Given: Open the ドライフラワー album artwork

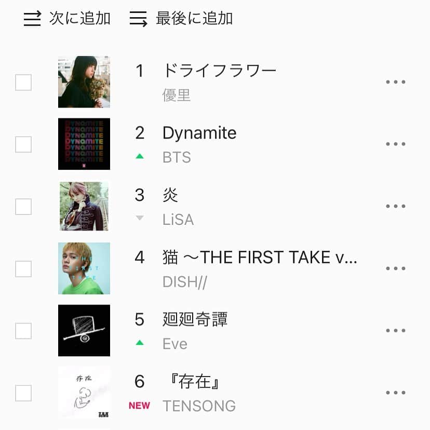Looking at the screenshot, I should coord(84,82).
